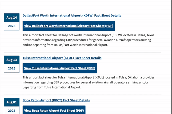Open Dallas/Fort Worth International Airport (KDFW) Fact Sheet Details
The width and height of the screenshot is (172, 114).
(72, 16)
